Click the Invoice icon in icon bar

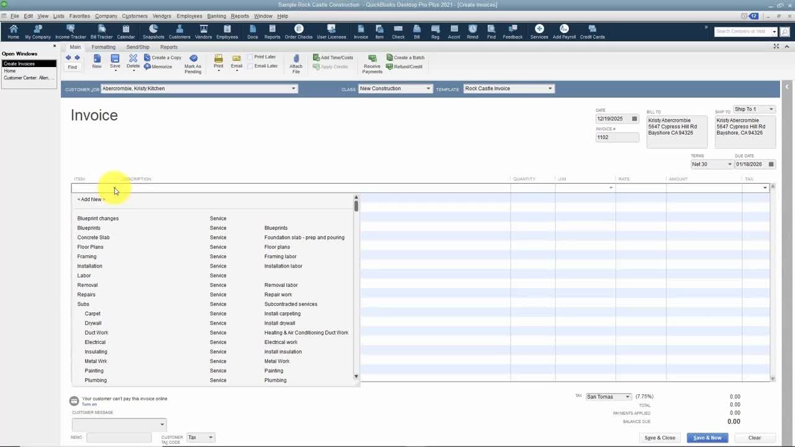tap(361, 32)
